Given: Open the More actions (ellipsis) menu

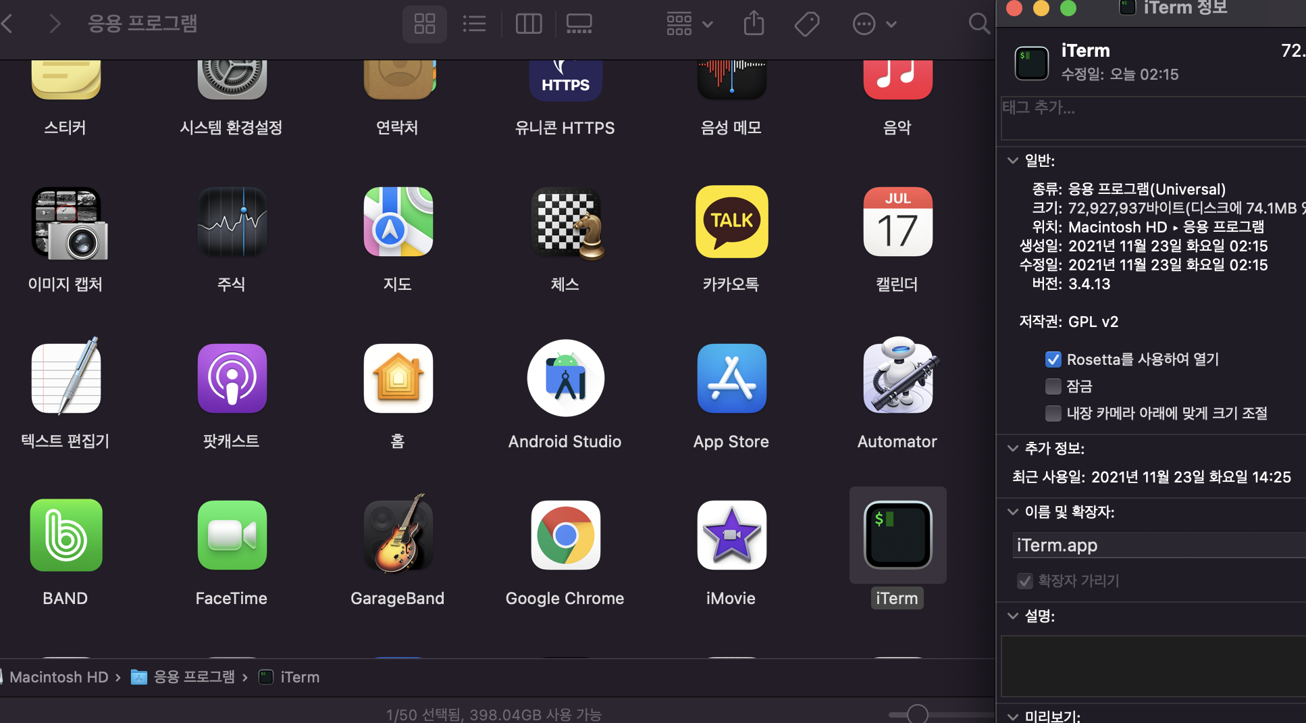Looking at the screenshot, I should coord(874,24).
